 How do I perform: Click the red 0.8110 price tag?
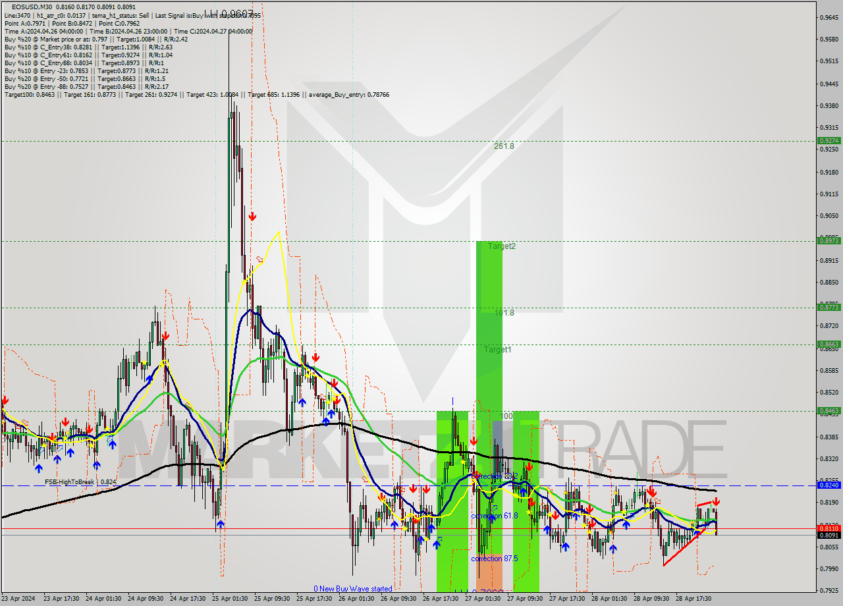tap(828, 528)
